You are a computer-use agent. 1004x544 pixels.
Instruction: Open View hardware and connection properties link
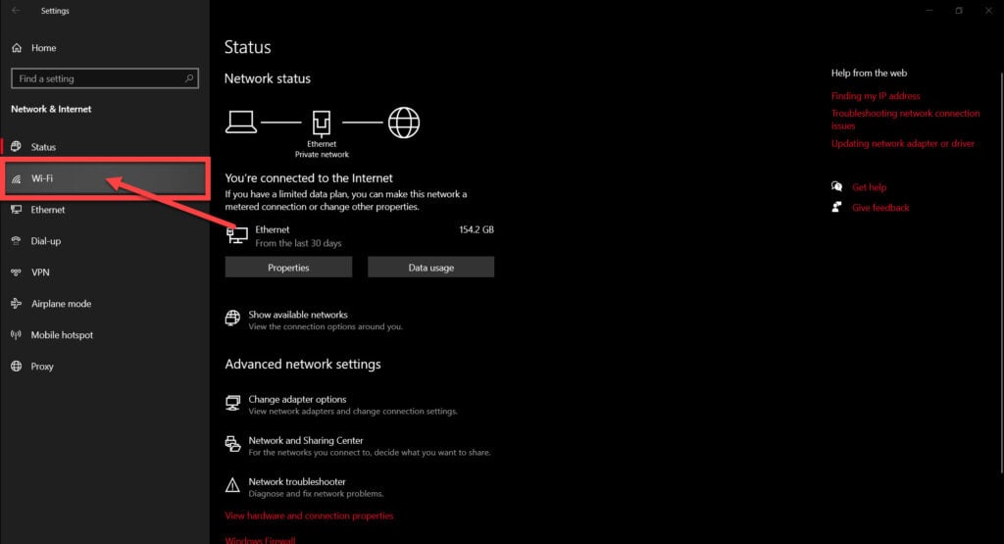309,516
